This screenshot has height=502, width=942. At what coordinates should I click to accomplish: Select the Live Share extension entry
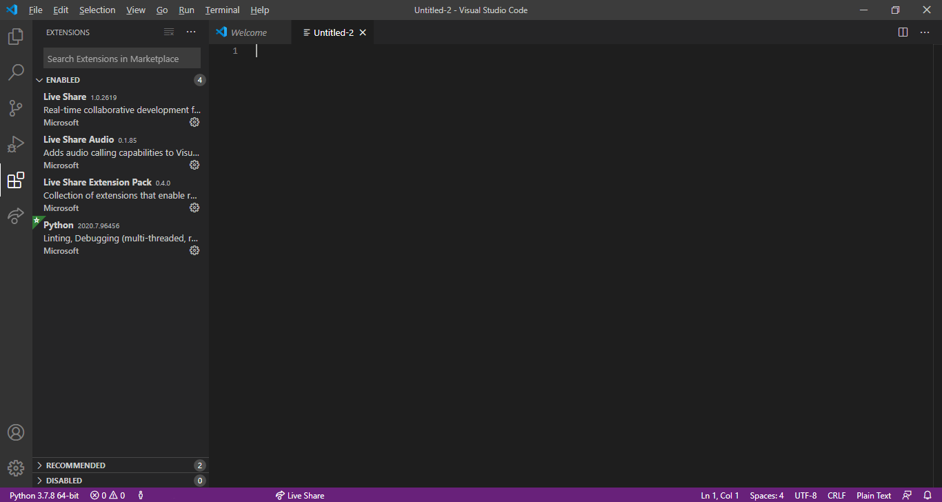121,109
